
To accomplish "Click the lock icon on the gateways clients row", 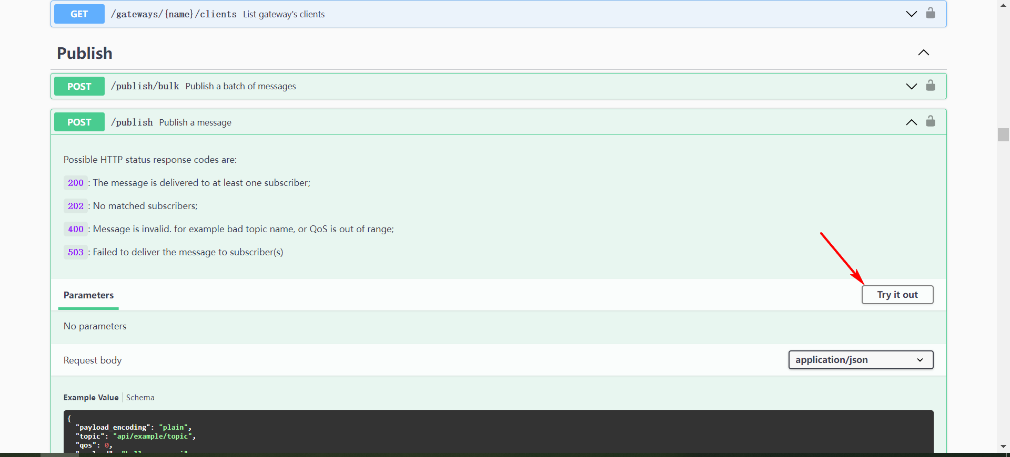I will [x=930, y=13].
